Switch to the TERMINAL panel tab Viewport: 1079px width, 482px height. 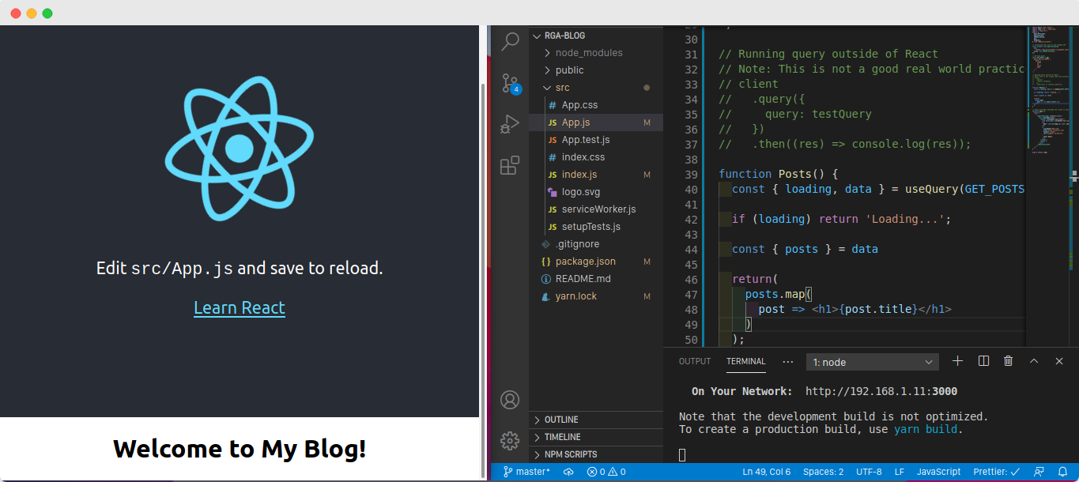pyautogui.click(x=746, y=361)
